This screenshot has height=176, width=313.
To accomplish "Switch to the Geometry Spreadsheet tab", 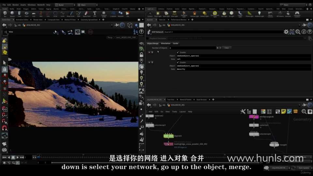I will tap(89, 20).
